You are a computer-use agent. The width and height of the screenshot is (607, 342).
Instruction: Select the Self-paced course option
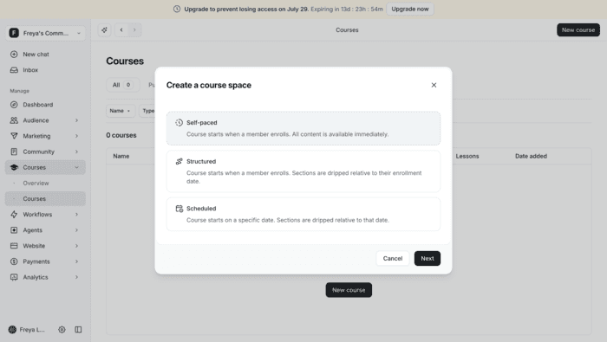pos(303,128)
